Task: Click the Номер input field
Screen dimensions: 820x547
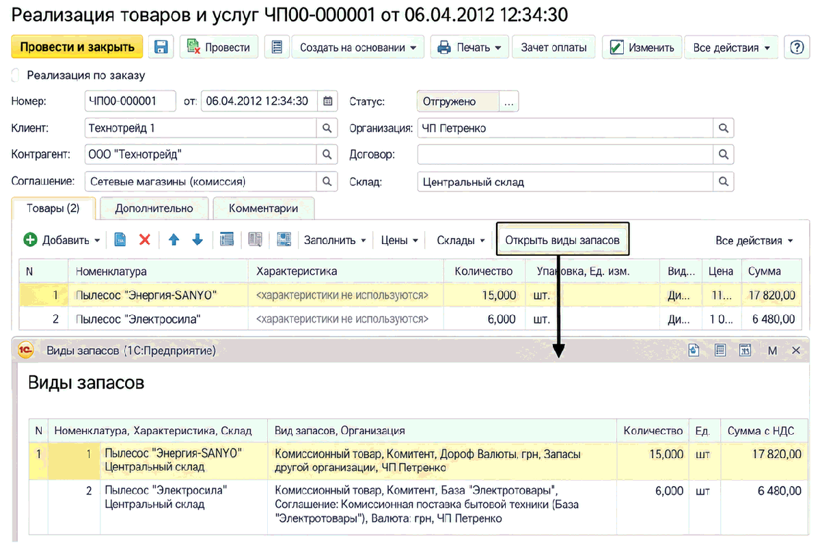Action: click(x=130, y=101)
